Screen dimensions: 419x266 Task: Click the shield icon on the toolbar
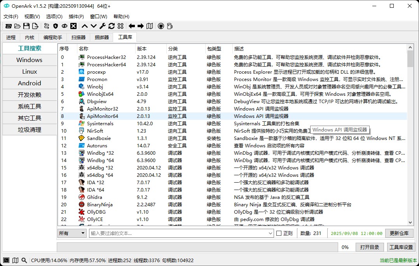pyautogui.click(x=55, y=26)
